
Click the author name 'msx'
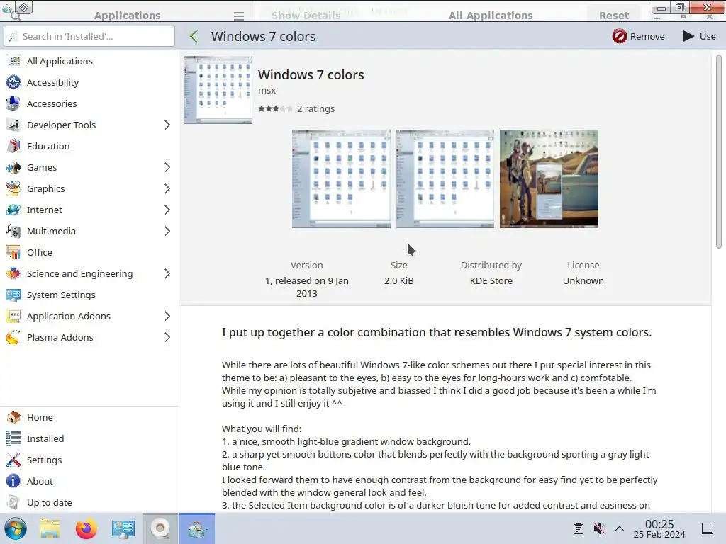coord(267,91)
